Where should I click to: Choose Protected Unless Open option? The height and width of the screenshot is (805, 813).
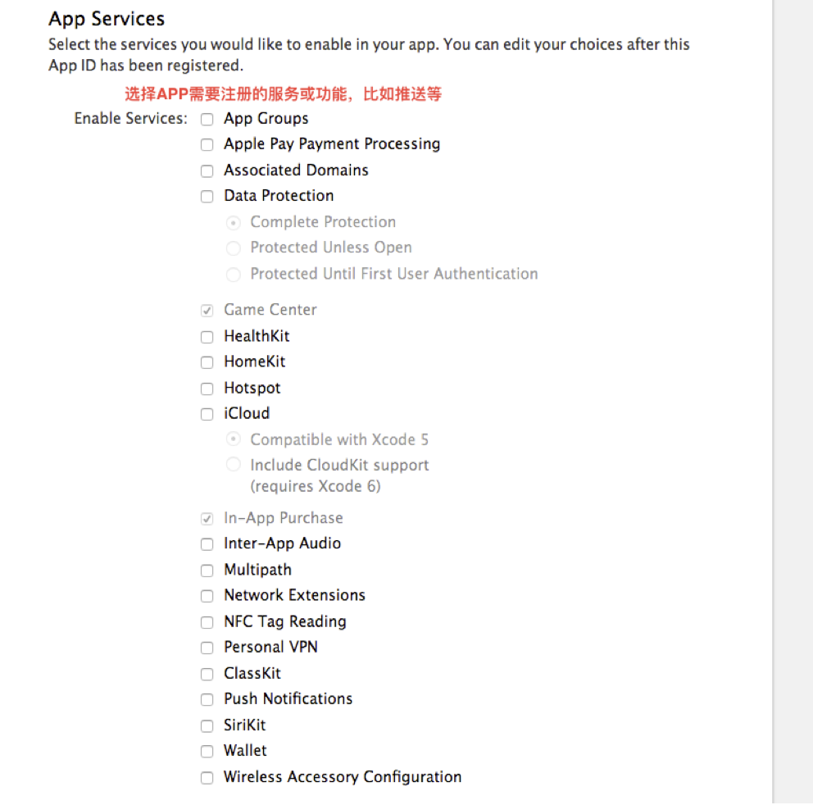tap(234, 248)
